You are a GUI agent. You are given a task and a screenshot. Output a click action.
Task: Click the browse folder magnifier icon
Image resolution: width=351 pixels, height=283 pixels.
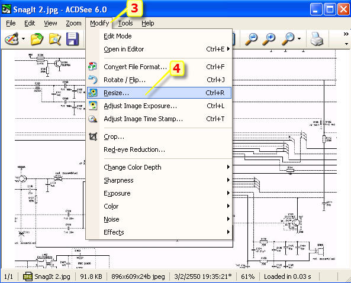click(55, 40)
